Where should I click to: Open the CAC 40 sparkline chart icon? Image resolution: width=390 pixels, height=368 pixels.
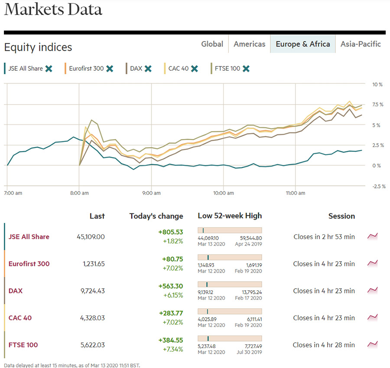pyautogui.click(x=373, y=317)
